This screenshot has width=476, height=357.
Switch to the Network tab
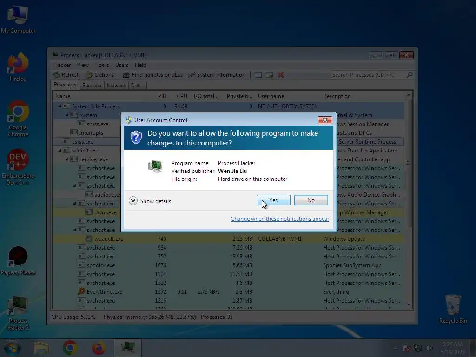point(116,86)
